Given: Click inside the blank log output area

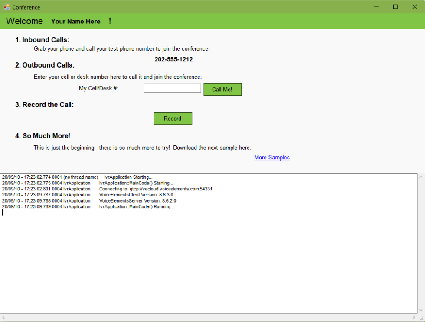Looking at the screenshot, I should click(x=195, y=260).
